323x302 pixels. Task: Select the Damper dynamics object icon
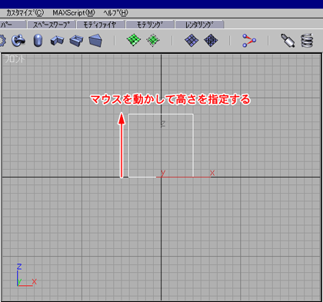[288, 41]
